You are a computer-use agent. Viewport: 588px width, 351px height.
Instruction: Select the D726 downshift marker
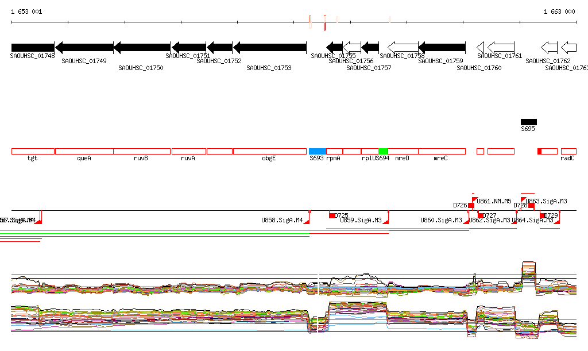(471, 206)
